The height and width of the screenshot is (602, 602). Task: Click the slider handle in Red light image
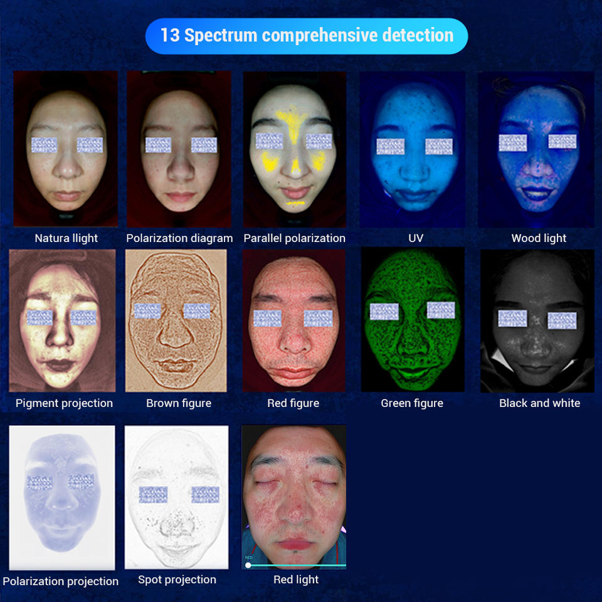coord(248,565)
